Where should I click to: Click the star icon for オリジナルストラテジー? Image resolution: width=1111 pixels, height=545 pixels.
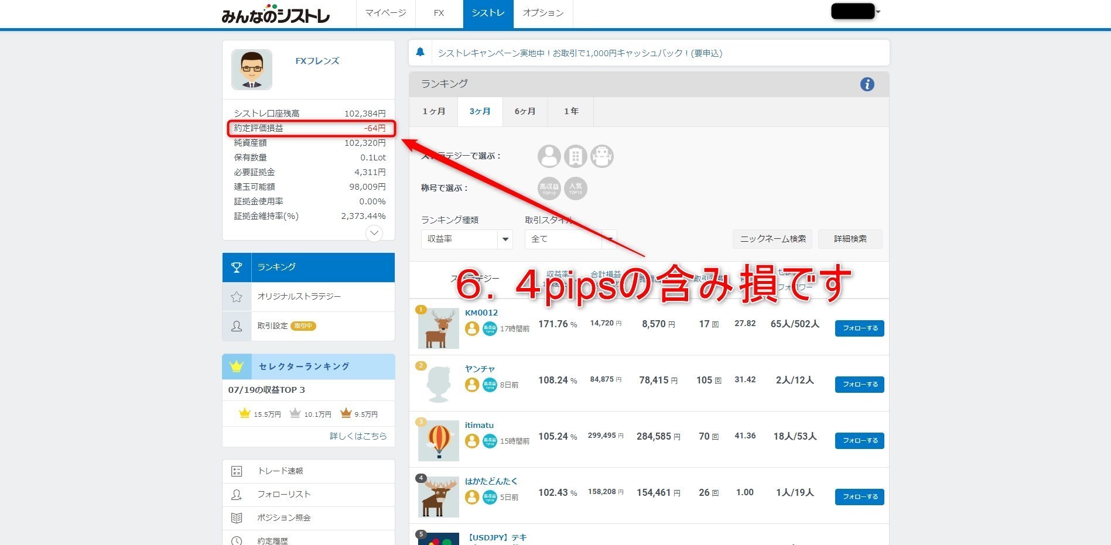tap(237, 297)
